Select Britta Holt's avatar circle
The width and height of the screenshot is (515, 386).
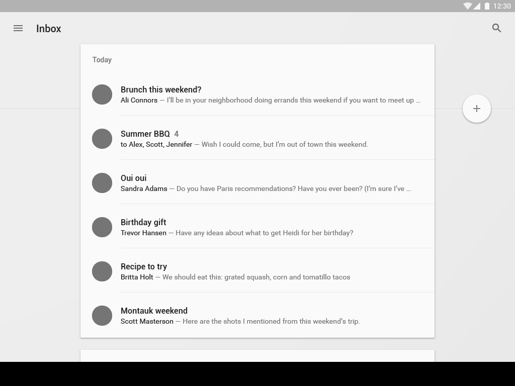click(102, 271)
